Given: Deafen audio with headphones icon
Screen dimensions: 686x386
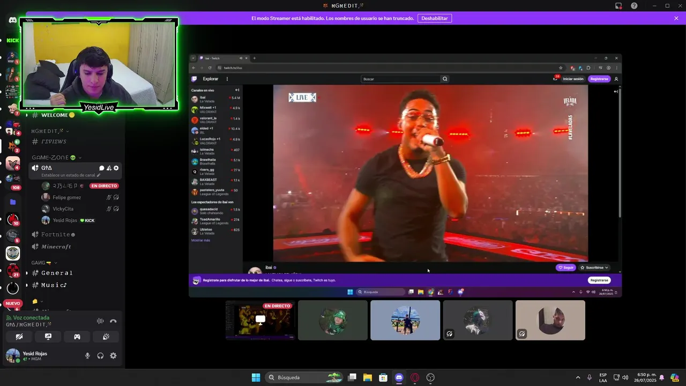Looking at the screenshot, I should (100, 355).
